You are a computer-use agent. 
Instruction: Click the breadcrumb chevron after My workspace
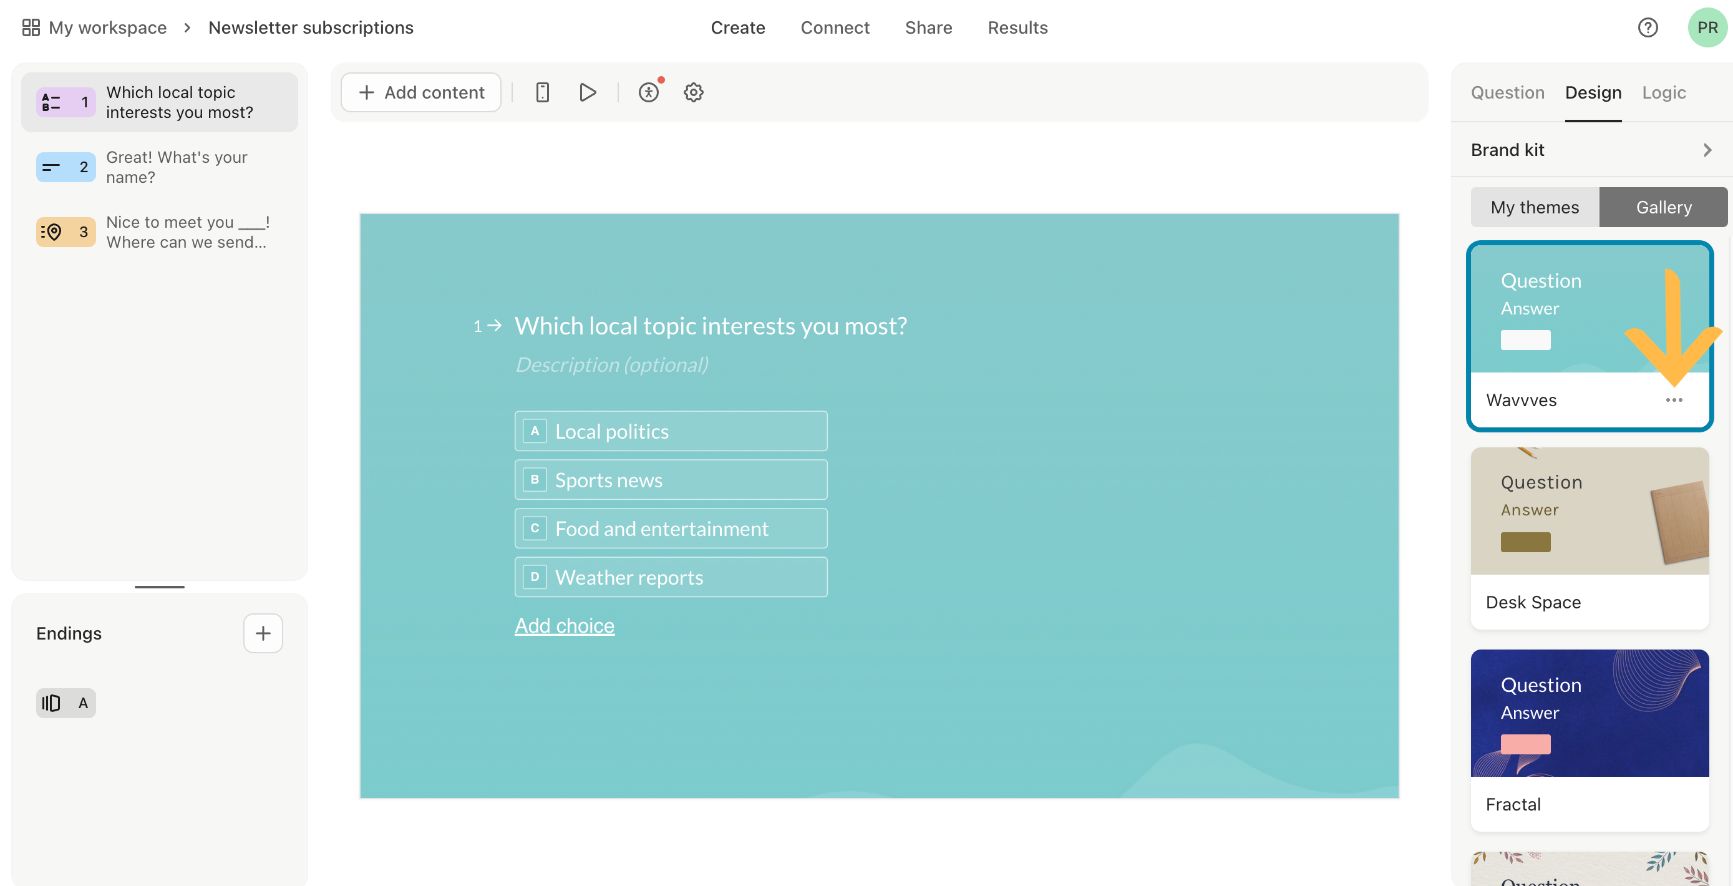coord(187,27)
